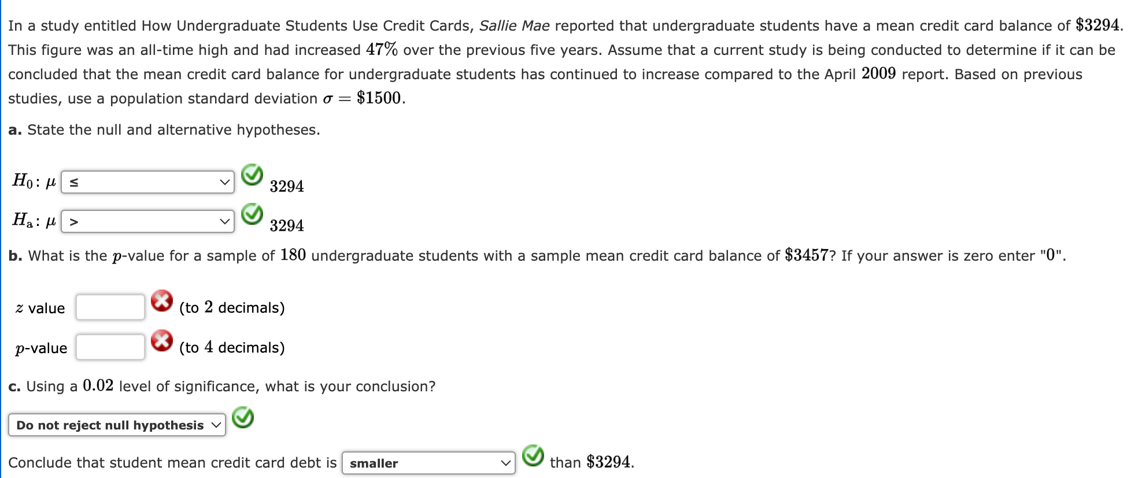The height and width of the screenshot is (478, 1131).
Task: Expand the Do not reject null hypothesis dropdown
Action: point(117,425)
